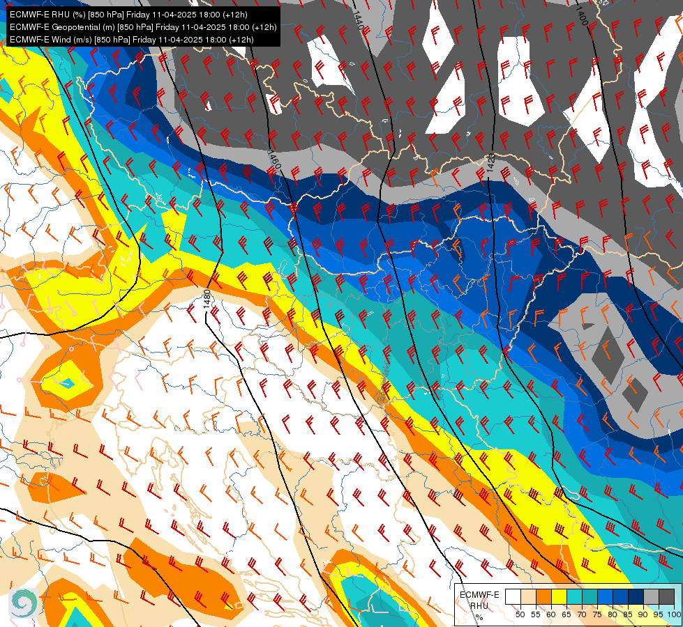Click the legend value 60
The width and height of the screenshot is (683, 627).
[x=551, y=614]
